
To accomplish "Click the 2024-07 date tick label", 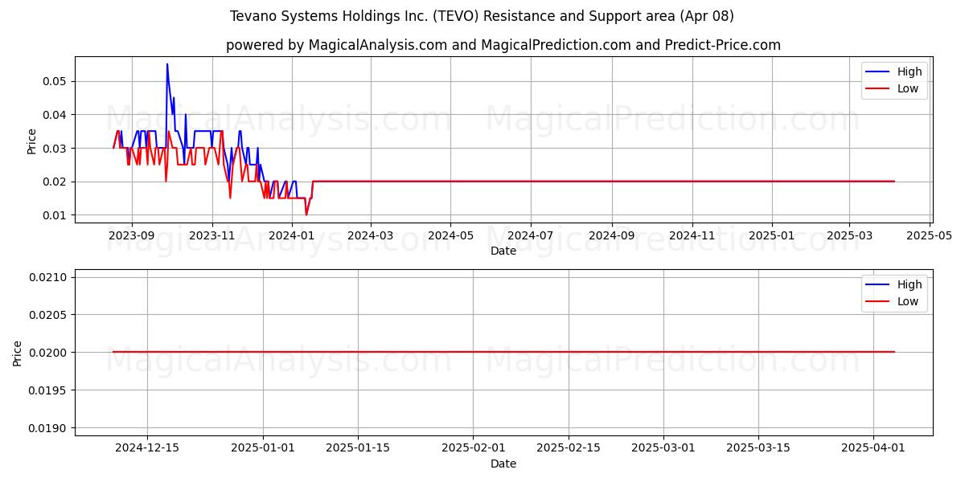I will [x=531, y=235].
